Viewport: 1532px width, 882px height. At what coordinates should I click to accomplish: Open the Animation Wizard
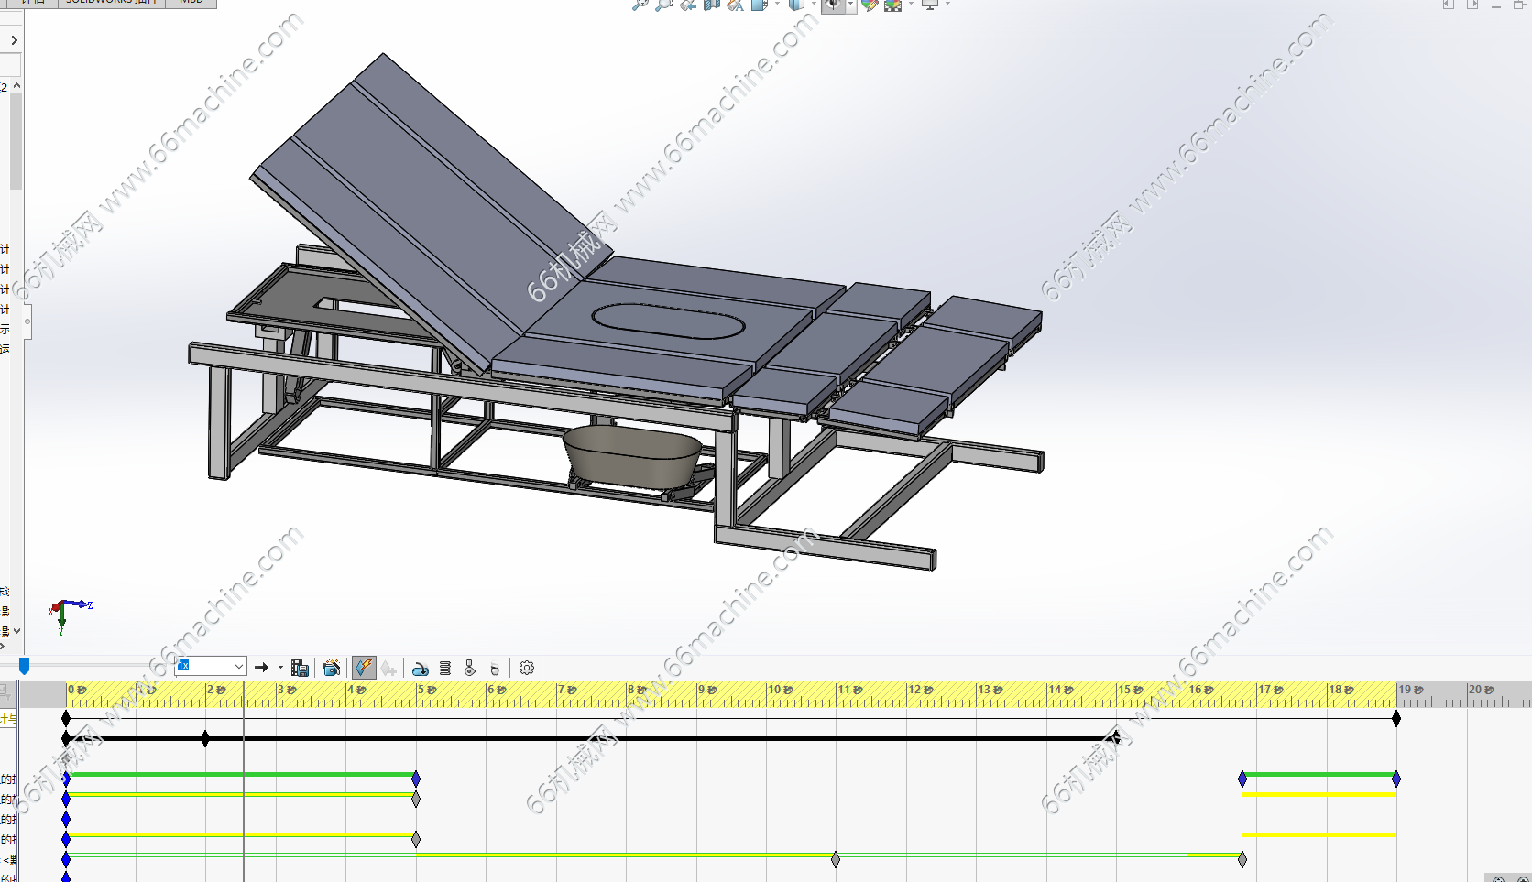coord(332,668)
